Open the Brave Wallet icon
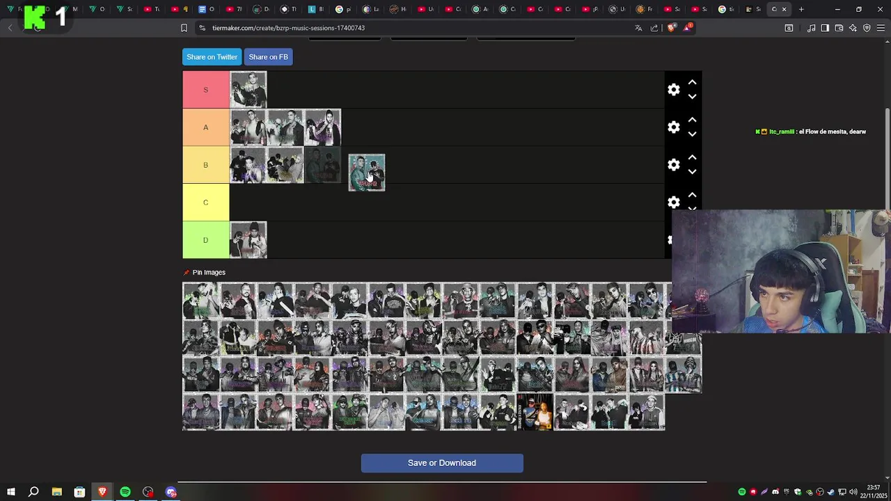This screenshot has height=501, width=891. (x=839, y=28)
